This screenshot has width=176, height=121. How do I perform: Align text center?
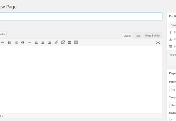(43, 42)
